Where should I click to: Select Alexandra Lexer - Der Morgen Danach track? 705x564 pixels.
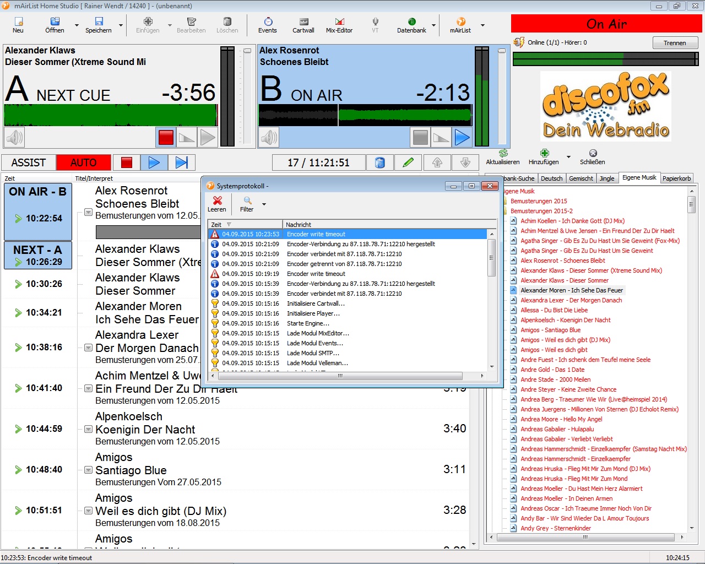571,300
